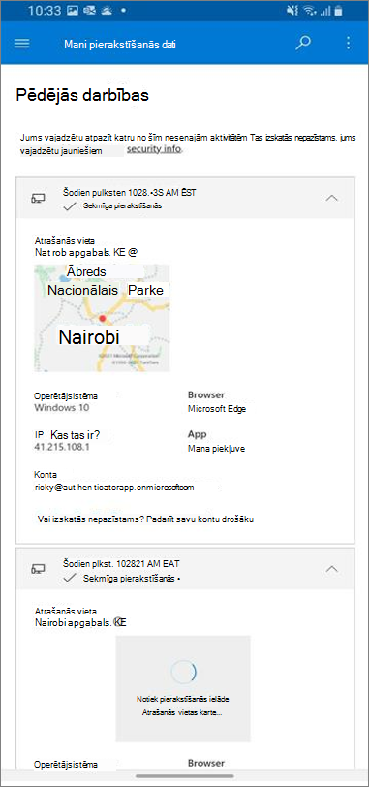Open the hamburger navigation menu
Screen dimensions: 369x787
click(21, 44)
